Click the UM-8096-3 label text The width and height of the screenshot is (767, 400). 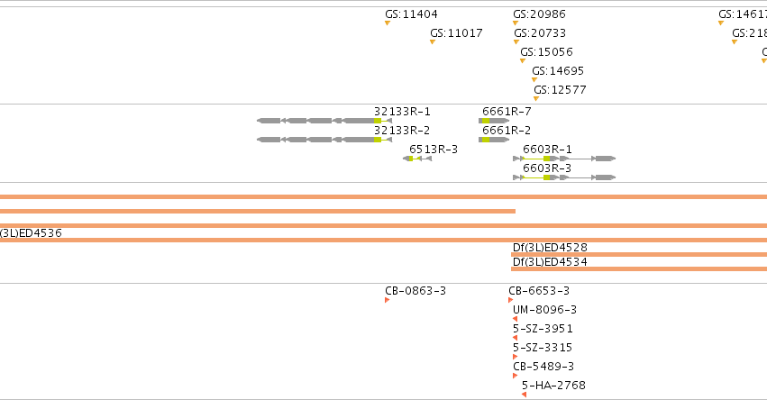[545, 310]
